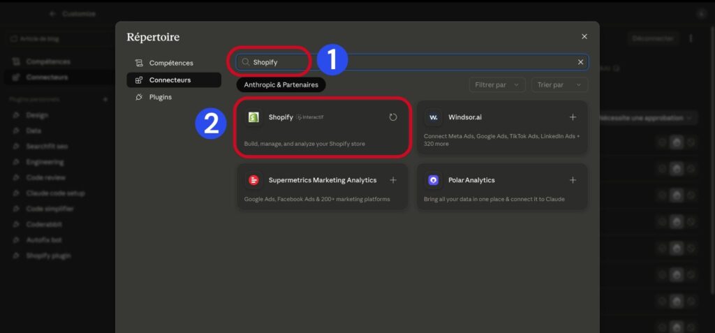
Task: Click the Supermetrics logo icon
Action: coord(253,180)
